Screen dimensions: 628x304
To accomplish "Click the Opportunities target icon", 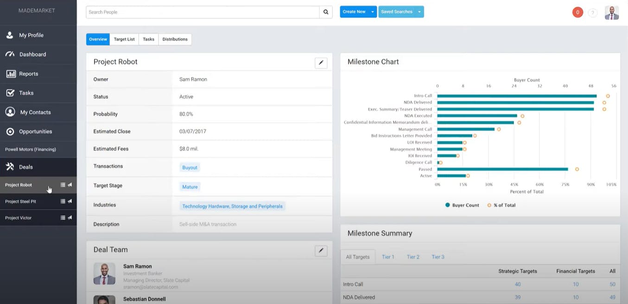I will (10, 132).
